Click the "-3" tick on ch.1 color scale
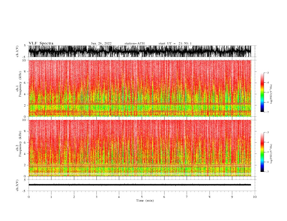Image resolution: width=287 pixels, height=221 pixels. pos(267,73)
